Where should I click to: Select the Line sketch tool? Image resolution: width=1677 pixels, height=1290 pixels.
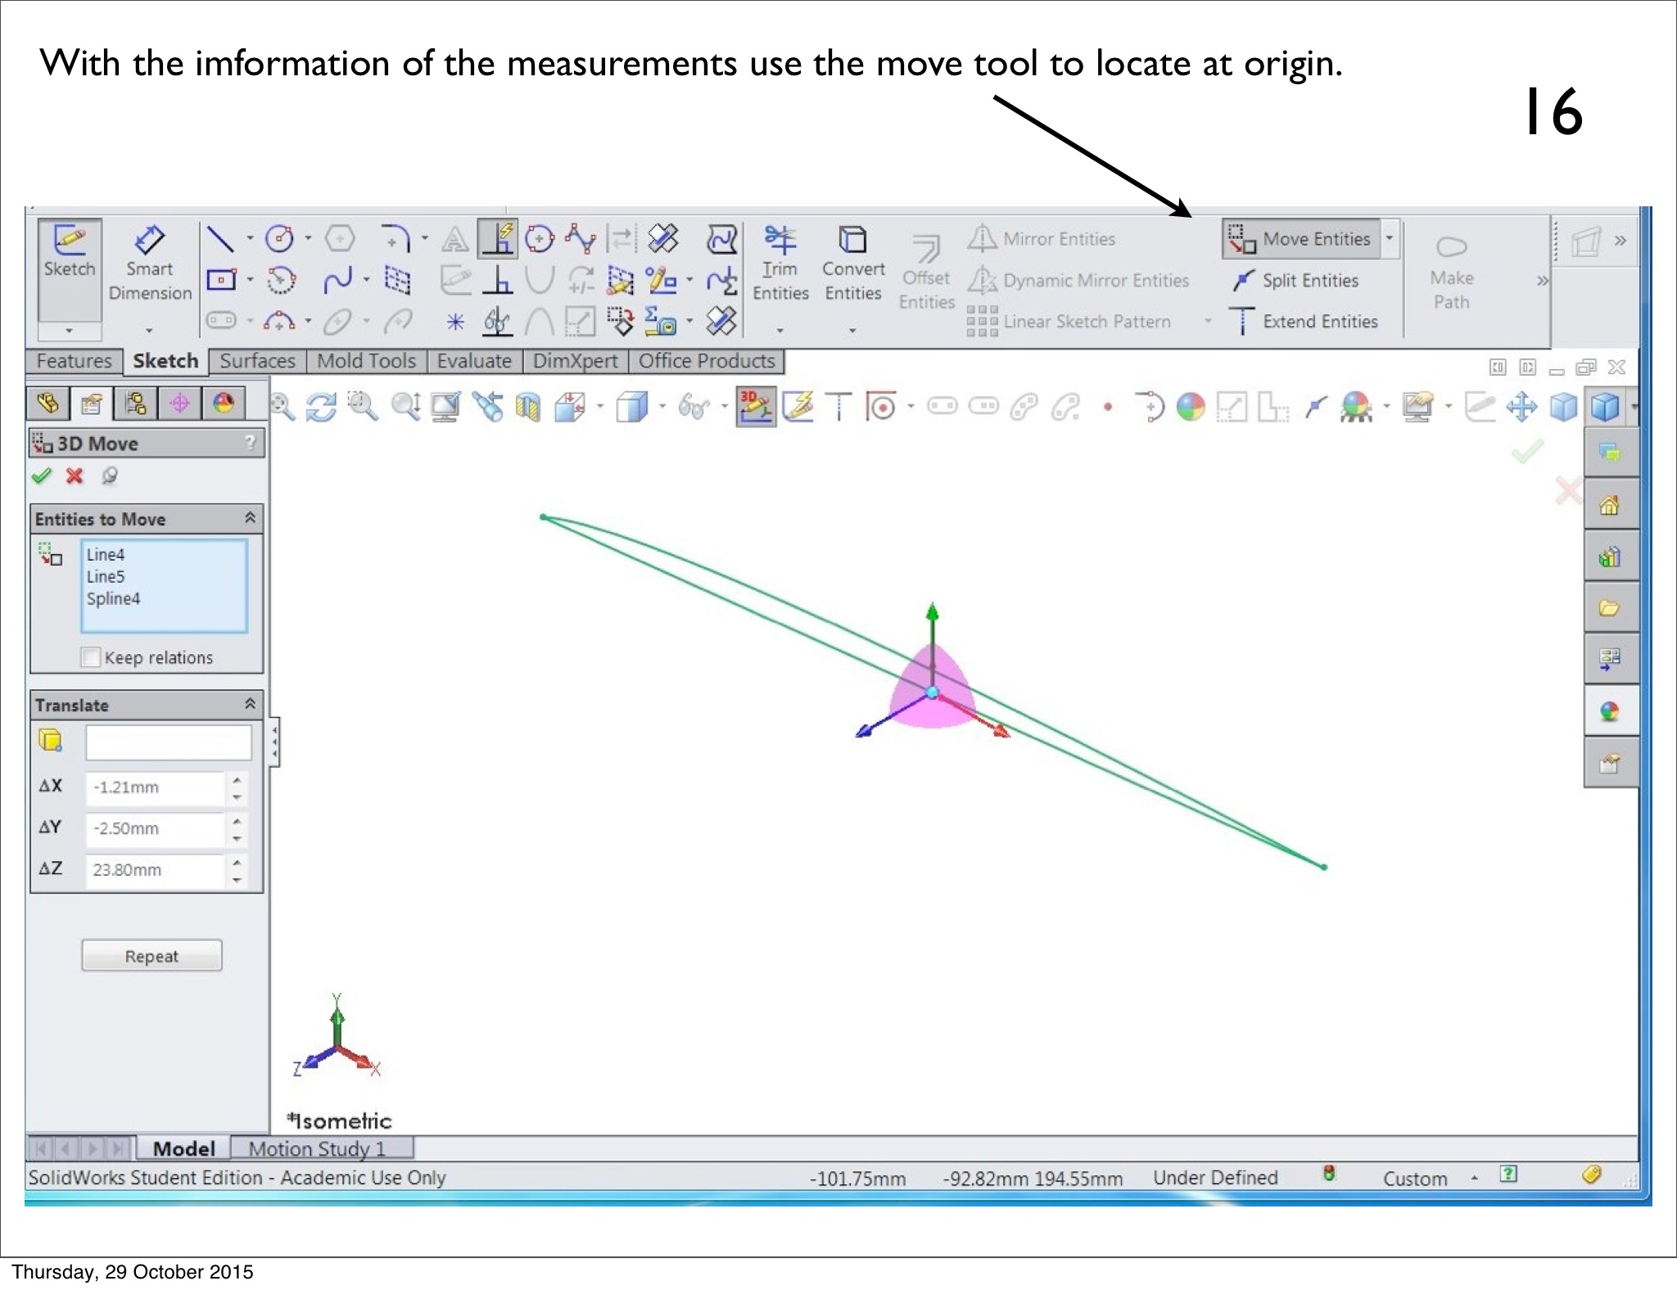tap(219, 239)
